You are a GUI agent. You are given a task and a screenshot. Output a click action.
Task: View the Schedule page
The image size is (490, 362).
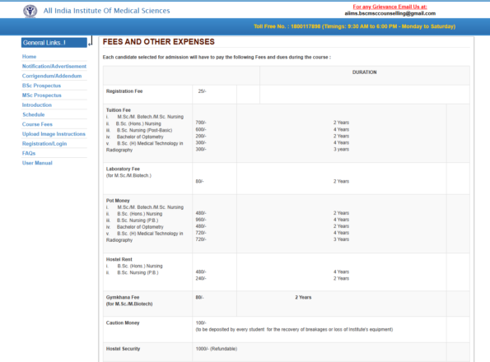pyautogui.click(x=34, y=114)
